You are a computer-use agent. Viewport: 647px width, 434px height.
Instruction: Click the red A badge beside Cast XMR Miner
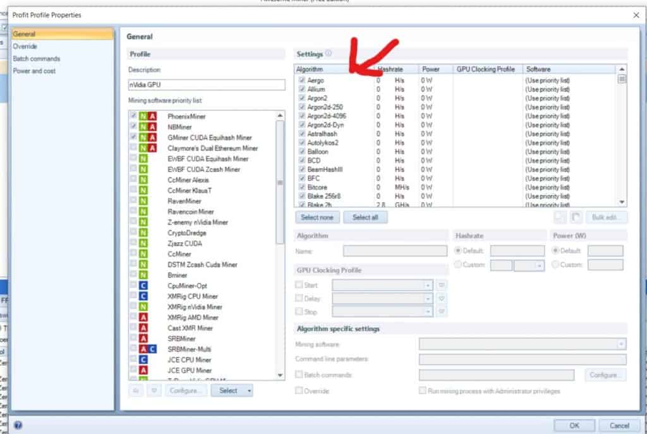pyautogui.click(x=143, y=328)
